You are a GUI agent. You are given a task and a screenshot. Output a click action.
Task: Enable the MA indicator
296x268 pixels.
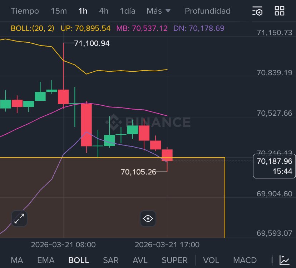tap(17, 260)
